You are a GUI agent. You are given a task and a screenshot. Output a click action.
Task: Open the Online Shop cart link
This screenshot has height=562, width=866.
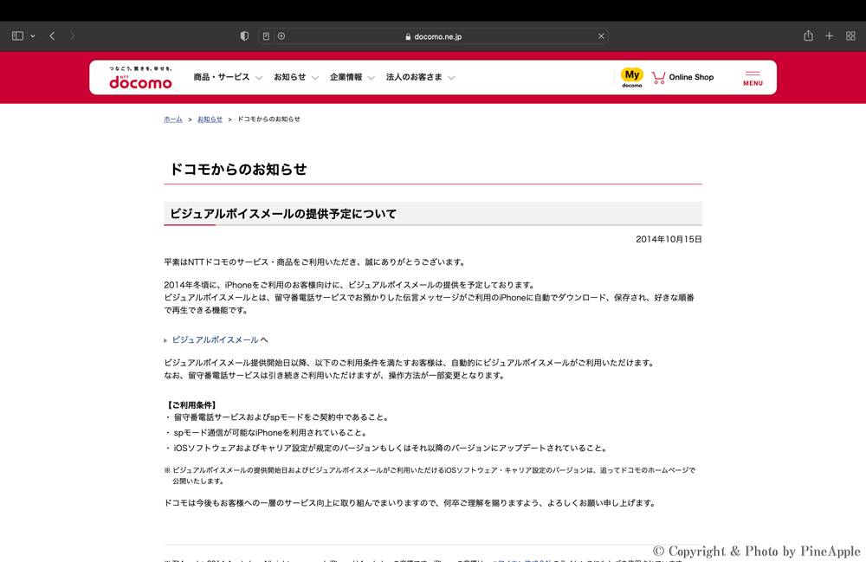click(x=683, y=77)
